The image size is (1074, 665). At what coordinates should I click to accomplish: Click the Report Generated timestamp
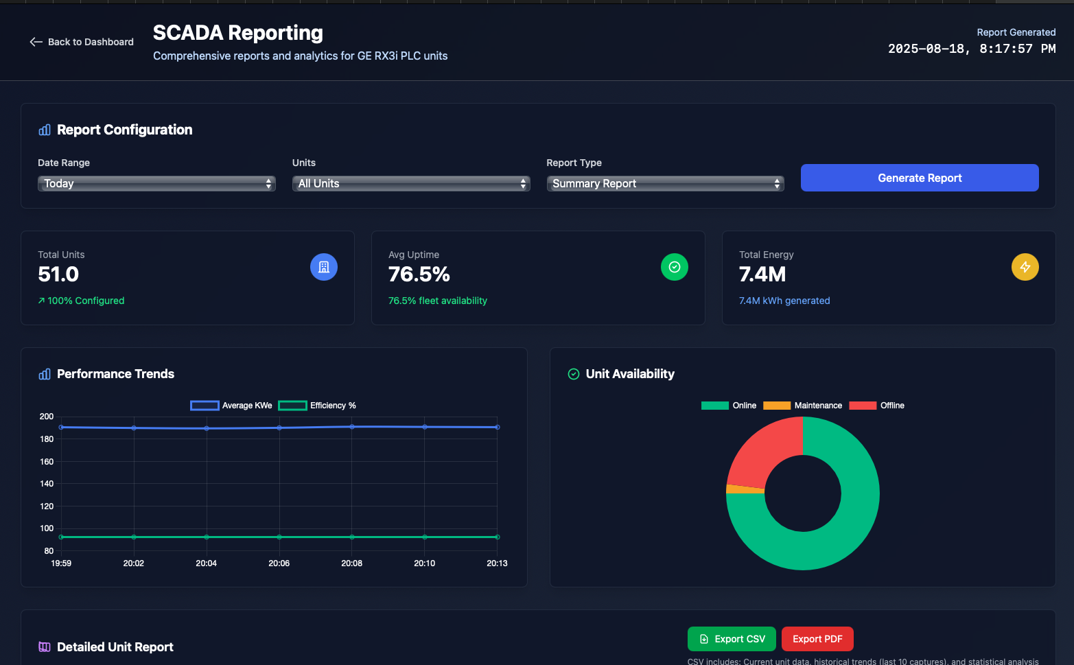[x=972, y=49]
